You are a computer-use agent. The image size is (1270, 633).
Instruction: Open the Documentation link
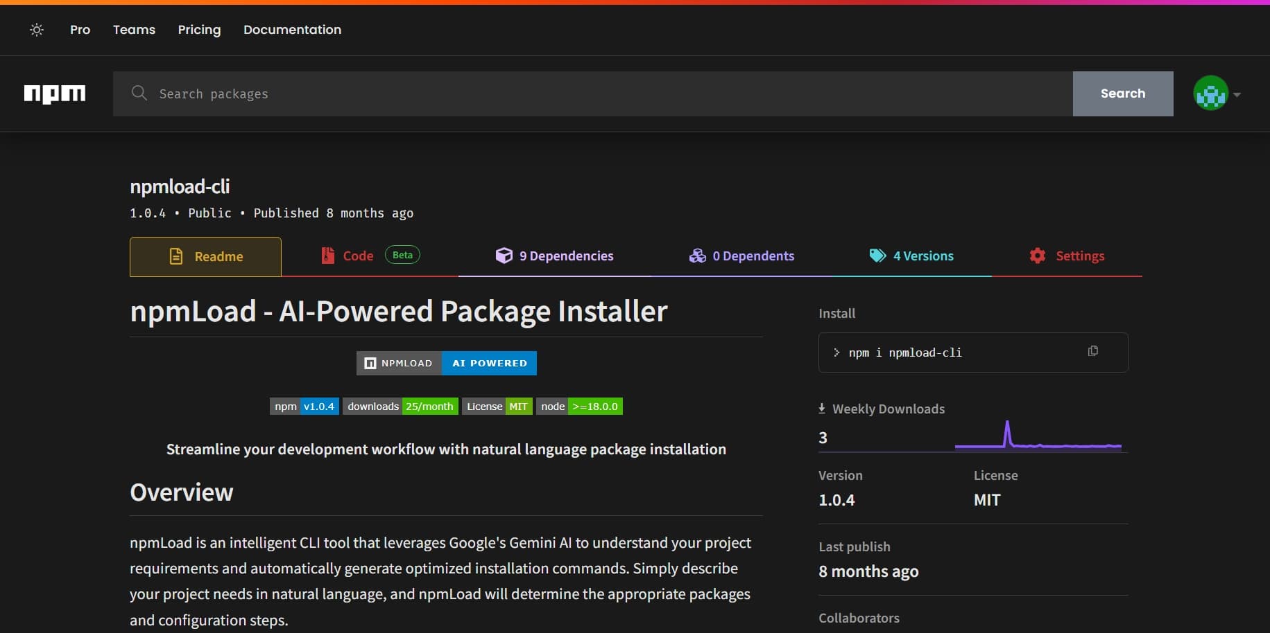[x=292, y=30]
